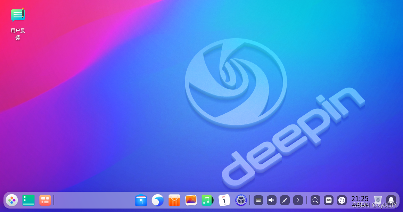The height and width of the screenshot is (212, 403).
Task: Open the 用户反馈 desktop shortcut
Action: coord(18,24)
